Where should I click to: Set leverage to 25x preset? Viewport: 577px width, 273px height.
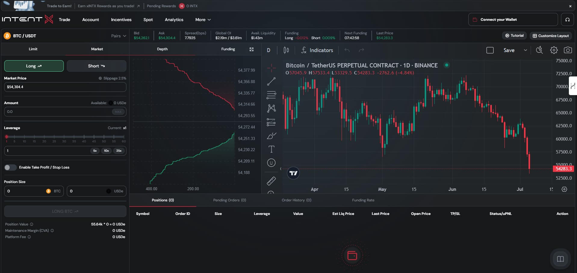(119, 151)
